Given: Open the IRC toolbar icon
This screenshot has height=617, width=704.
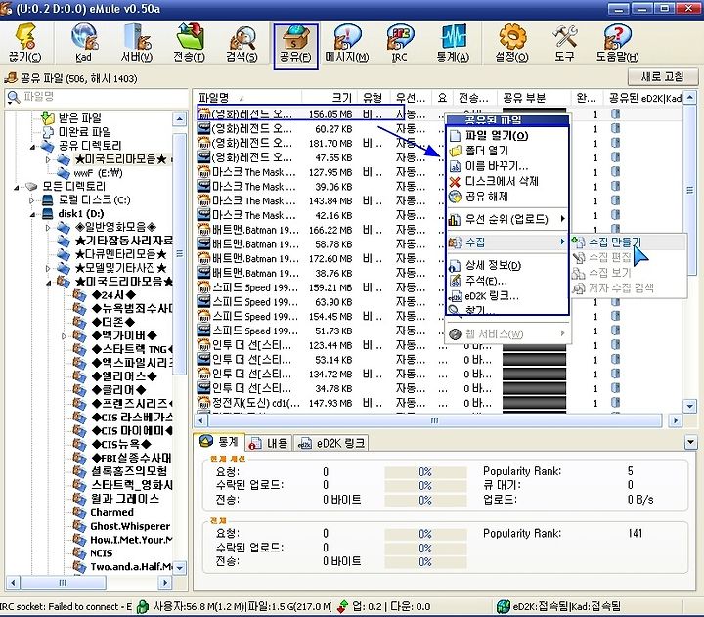Looking at the screenshot, I should click(400, 44).
